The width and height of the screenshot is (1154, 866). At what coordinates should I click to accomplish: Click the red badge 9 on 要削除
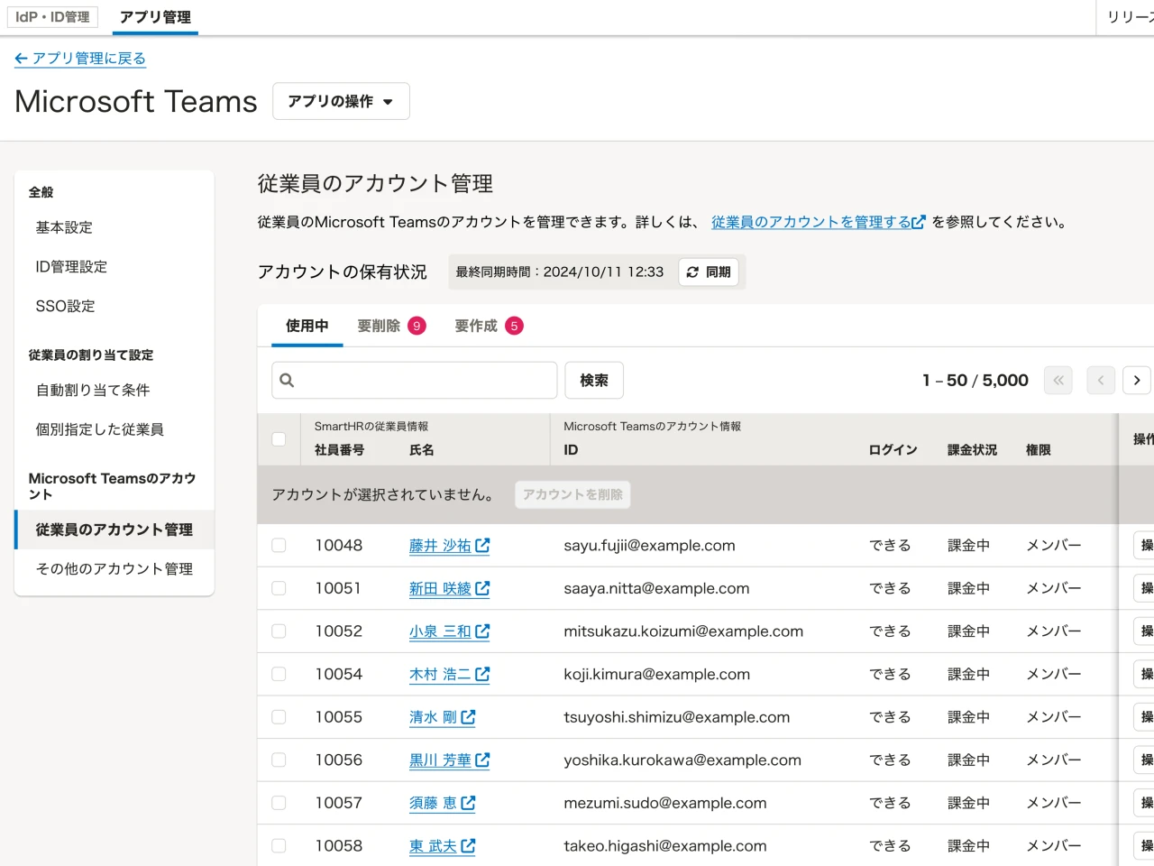(417, 326)
